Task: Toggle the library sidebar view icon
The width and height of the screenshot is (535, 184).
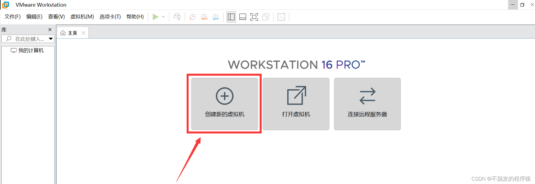Action: point(231,17)
